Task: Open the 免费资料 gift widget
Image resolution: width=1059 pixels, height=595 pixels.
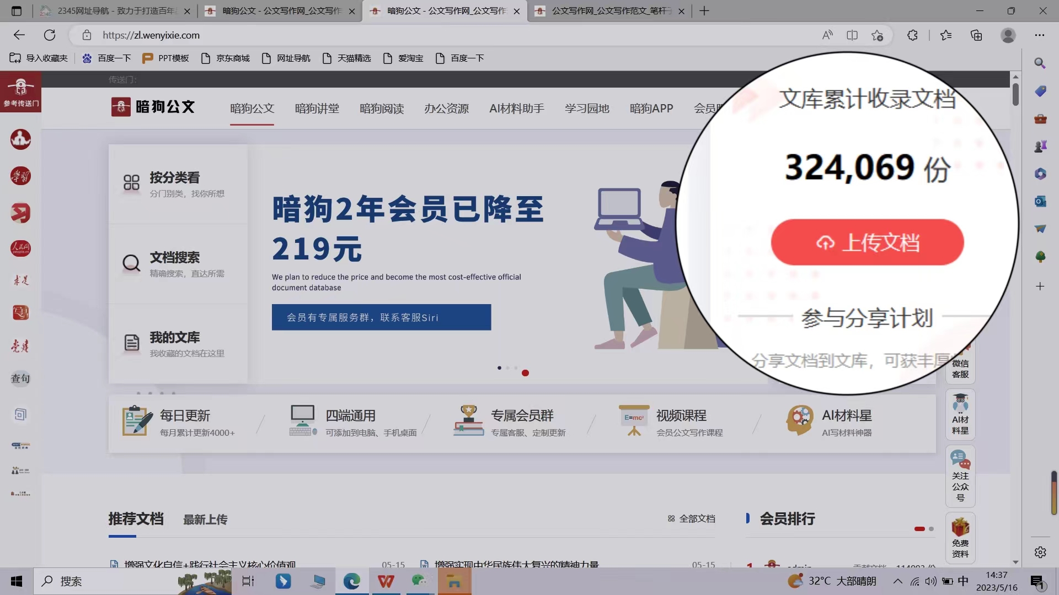Action: (960, 538)
